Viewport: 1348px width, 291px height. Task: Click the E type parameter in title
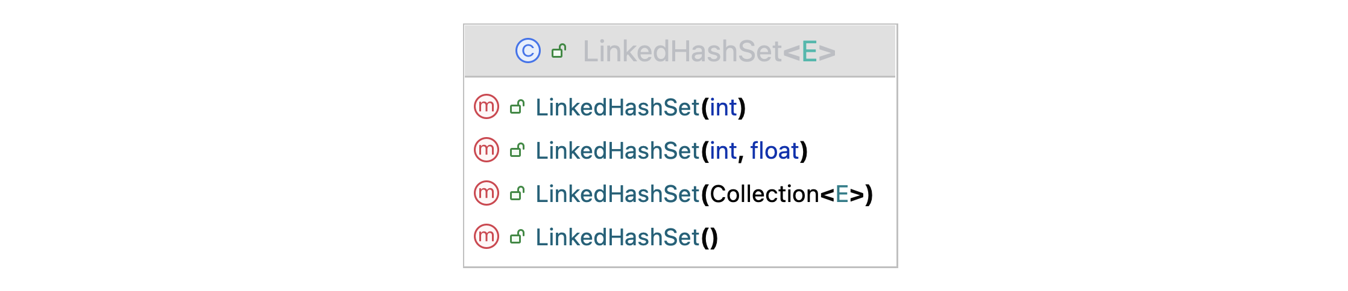[x=809, y=51]
